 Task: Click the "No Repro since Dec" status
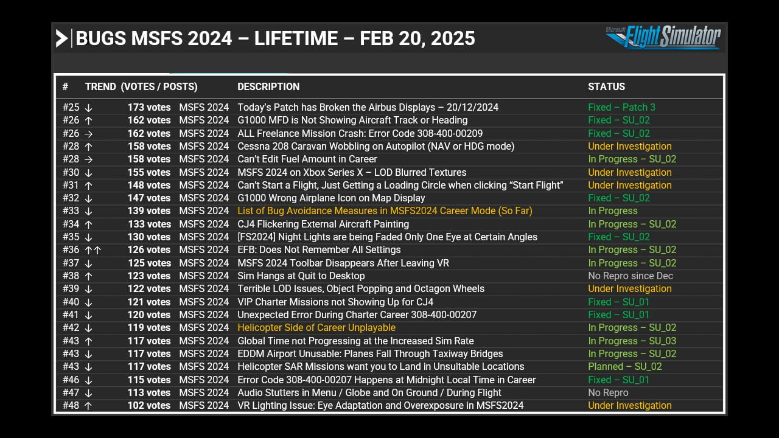tap(631, 276)
